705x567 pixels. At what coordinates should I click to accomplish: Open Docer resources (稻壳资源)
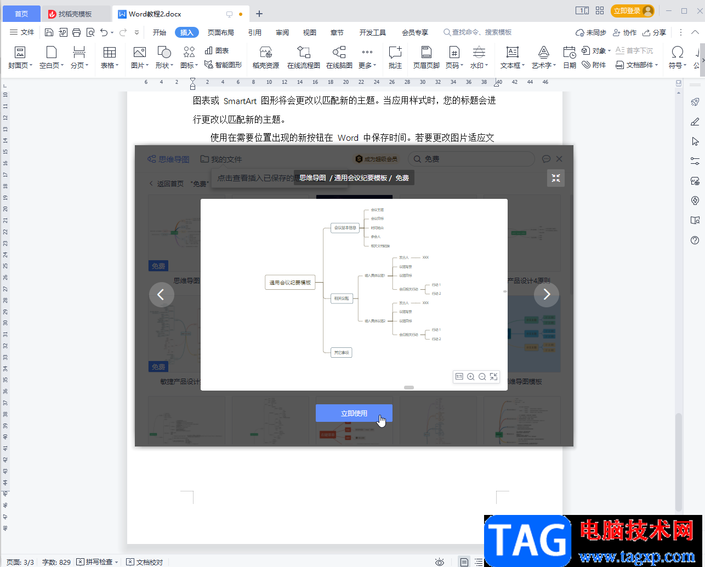pyautogui.click(x=266, y=58)
